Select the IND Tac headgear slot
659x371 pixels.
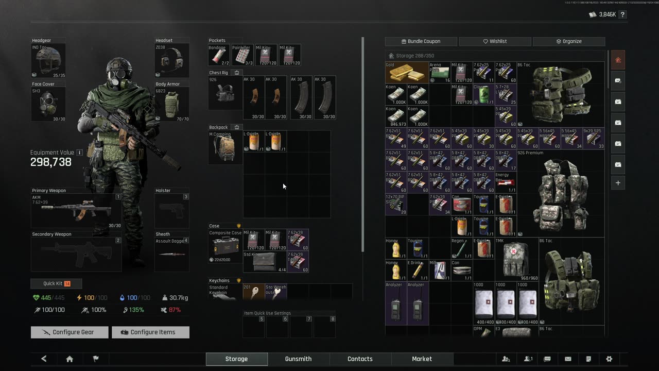point(48,61)
